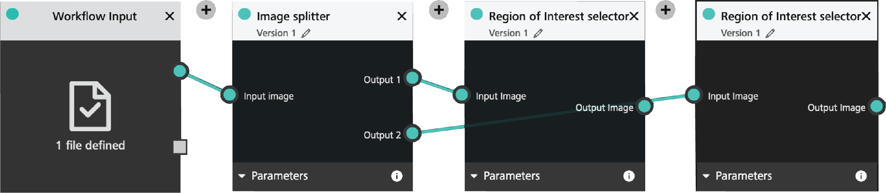This screenshot has height=193, width=886.
Task: Click the Output 1 port of Image splitter
Action: 412,78
